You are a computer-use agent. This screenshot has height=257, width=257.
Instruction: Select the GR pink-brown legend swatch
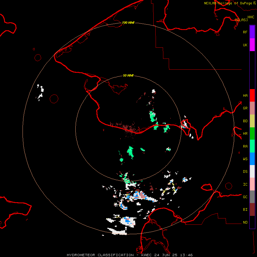click(252, 108)
